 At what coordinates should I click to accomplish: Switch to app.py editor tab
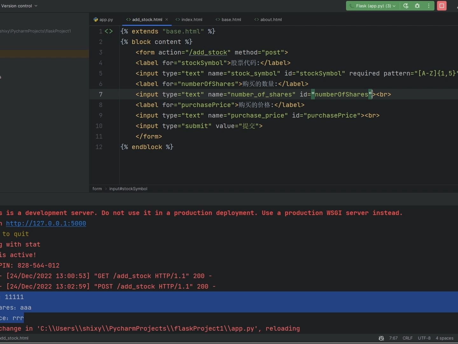(x=103, y=19)
